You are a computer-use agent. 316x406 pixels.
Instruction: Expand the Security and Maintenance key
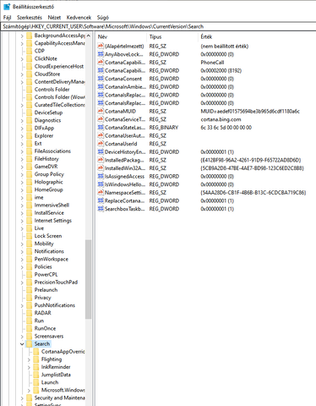[x=22, y=398]
